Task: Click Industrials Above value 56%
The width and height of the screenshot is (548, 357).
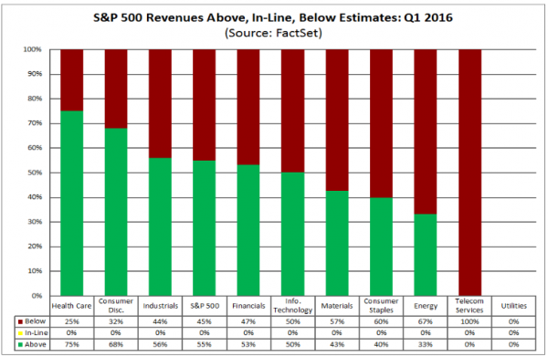Action: point(160,344)
